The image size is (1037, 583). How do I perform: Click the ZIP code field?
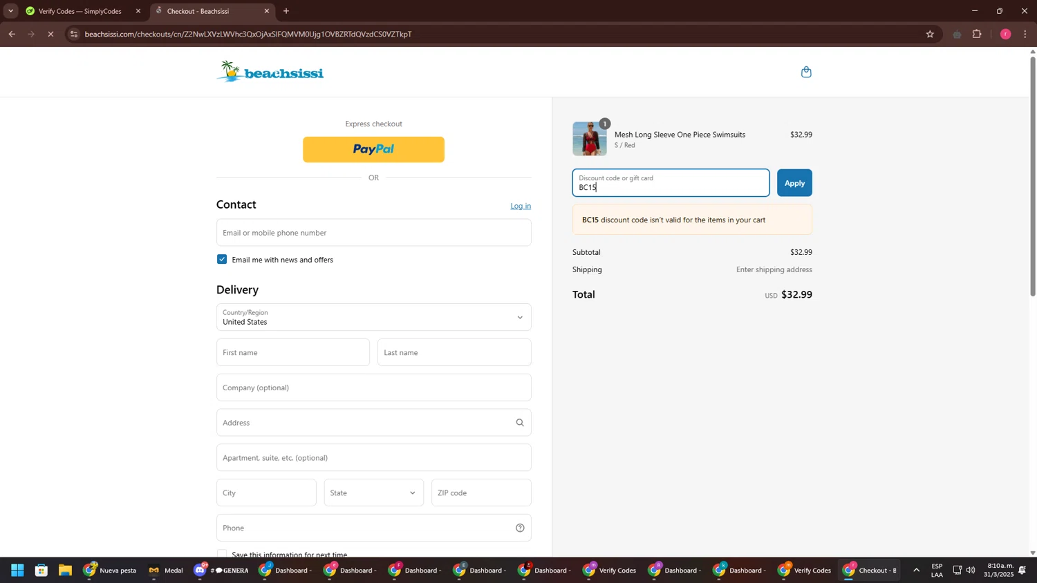(481, 493)
